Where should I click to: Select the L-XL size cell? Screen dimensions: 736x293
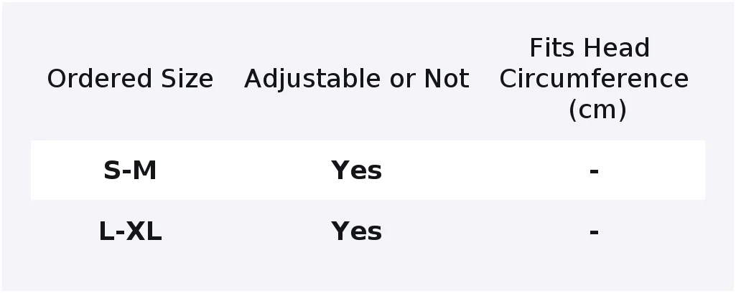coord(130,231)
